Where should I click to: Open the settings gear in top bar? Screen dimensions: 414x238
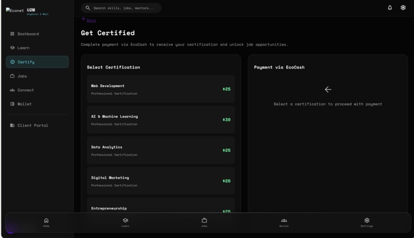coord(403,8)
